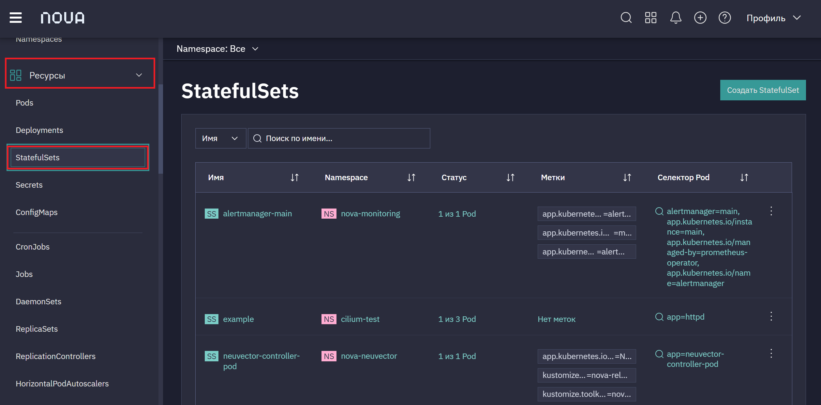Click the NS badge of cilium-test
The height and width of the screenshot is (405, 821).
click(329, 319)
